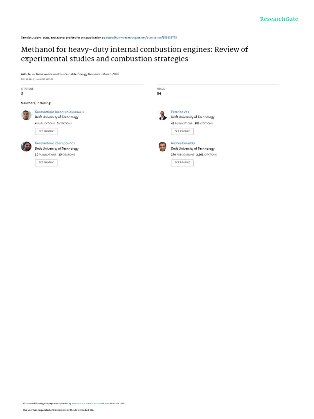The image size is (314, 419).
Task: Open Konstantinos Ioannis Kiouranakis author name link beside photo
Action: 59,112
